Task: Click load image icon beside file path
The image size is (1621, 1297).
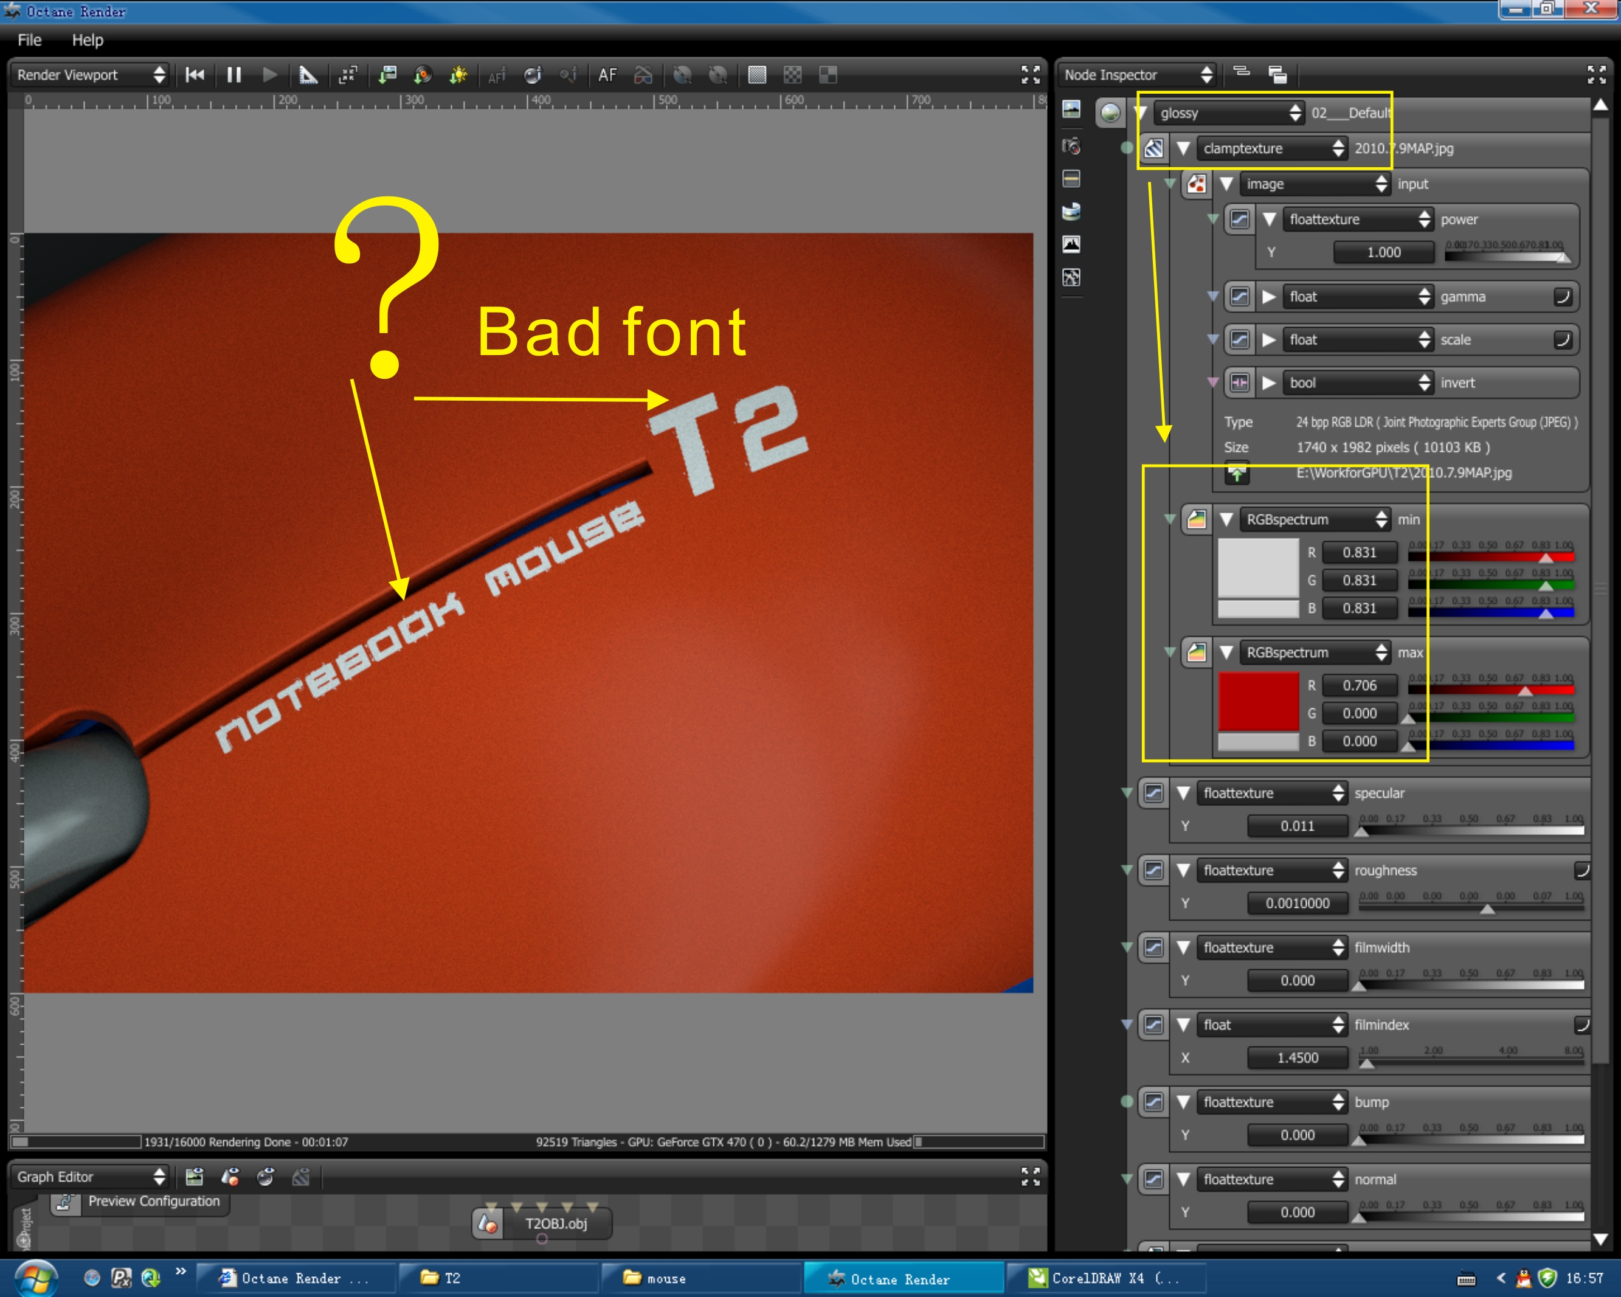Action: pyautogui.click(x=1237, y=474)
